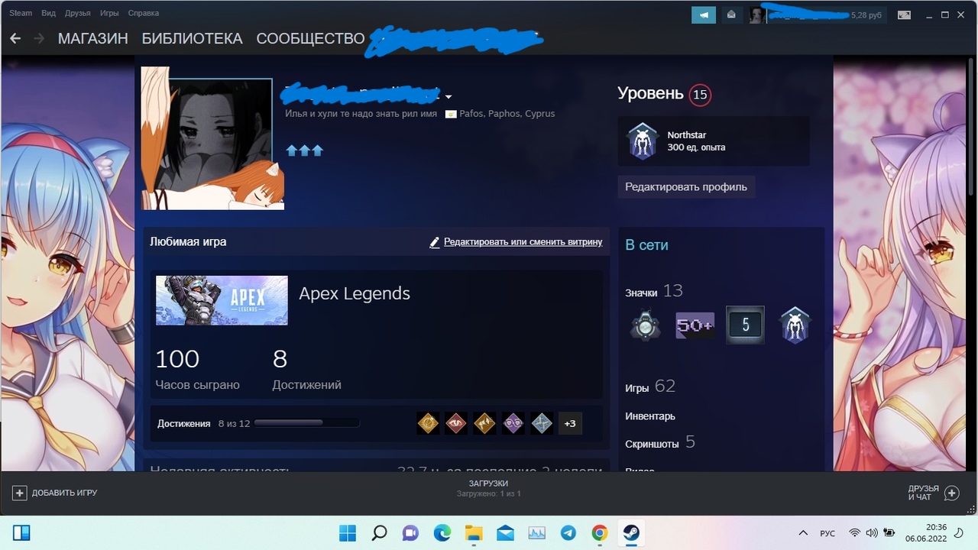Viewport: 978px width, 550px height.
Task: Open the 50+ games badge
Action: point(695,325)
